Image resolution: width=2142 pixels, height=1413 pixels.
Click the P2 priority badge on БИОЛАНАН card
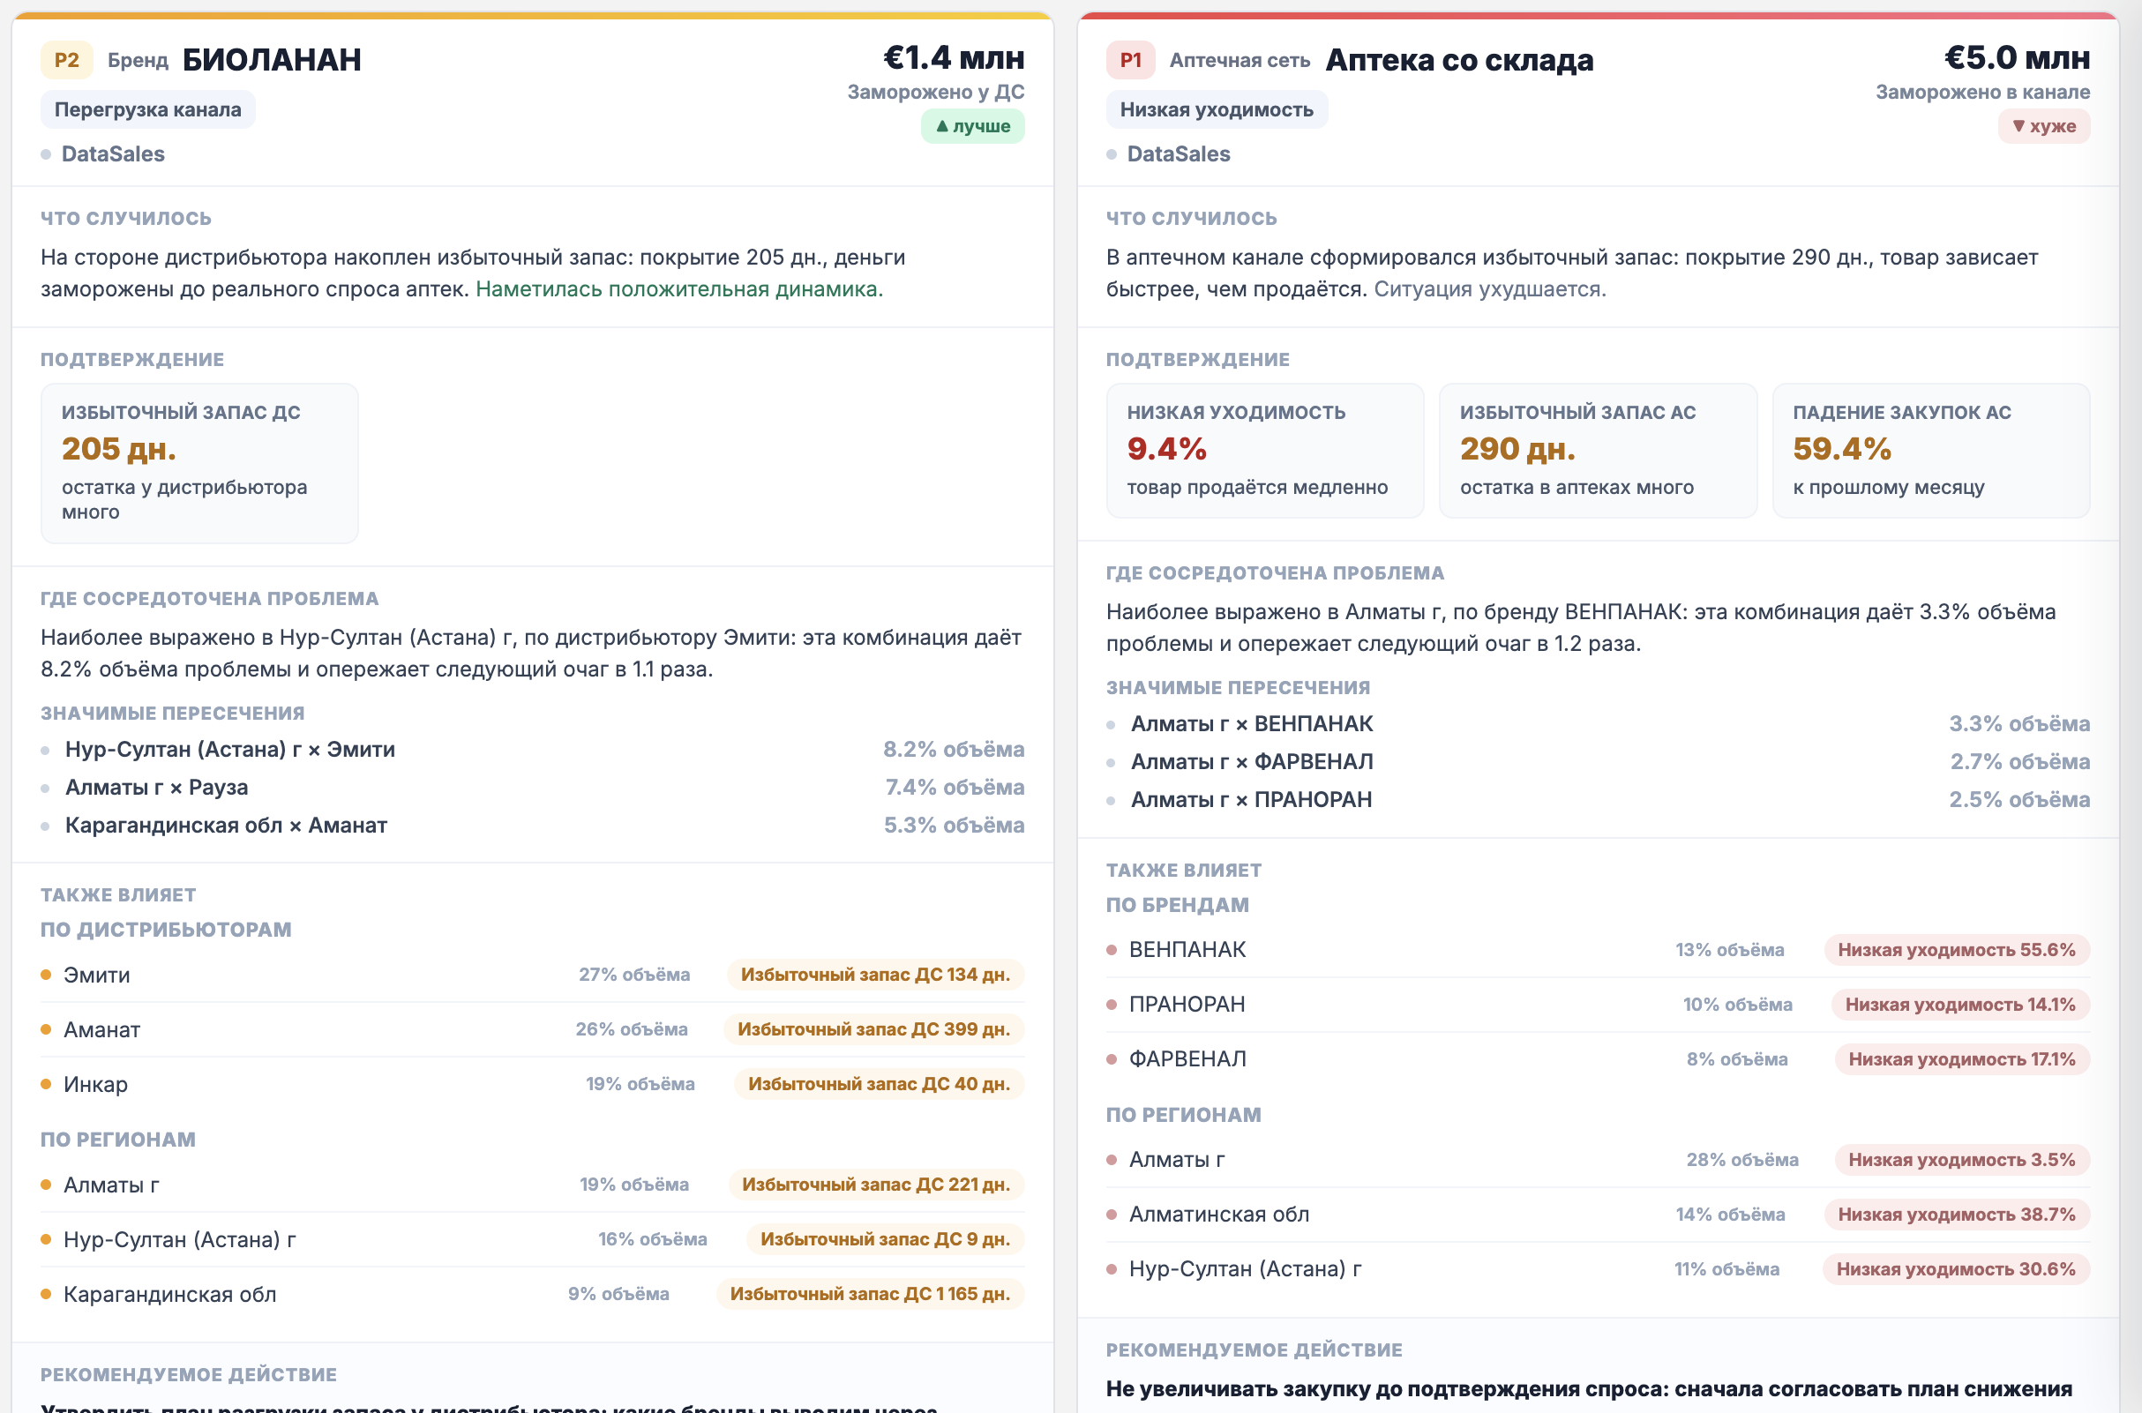coord(67,60)
